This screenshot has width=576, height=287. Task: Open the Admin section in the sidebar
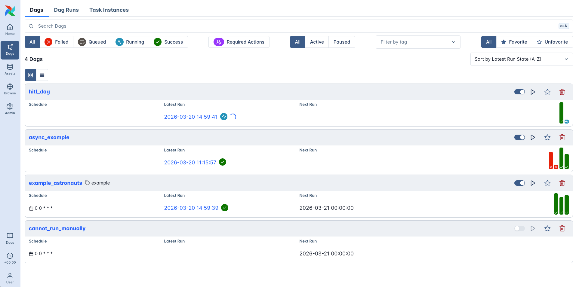(x=10, y=109)
